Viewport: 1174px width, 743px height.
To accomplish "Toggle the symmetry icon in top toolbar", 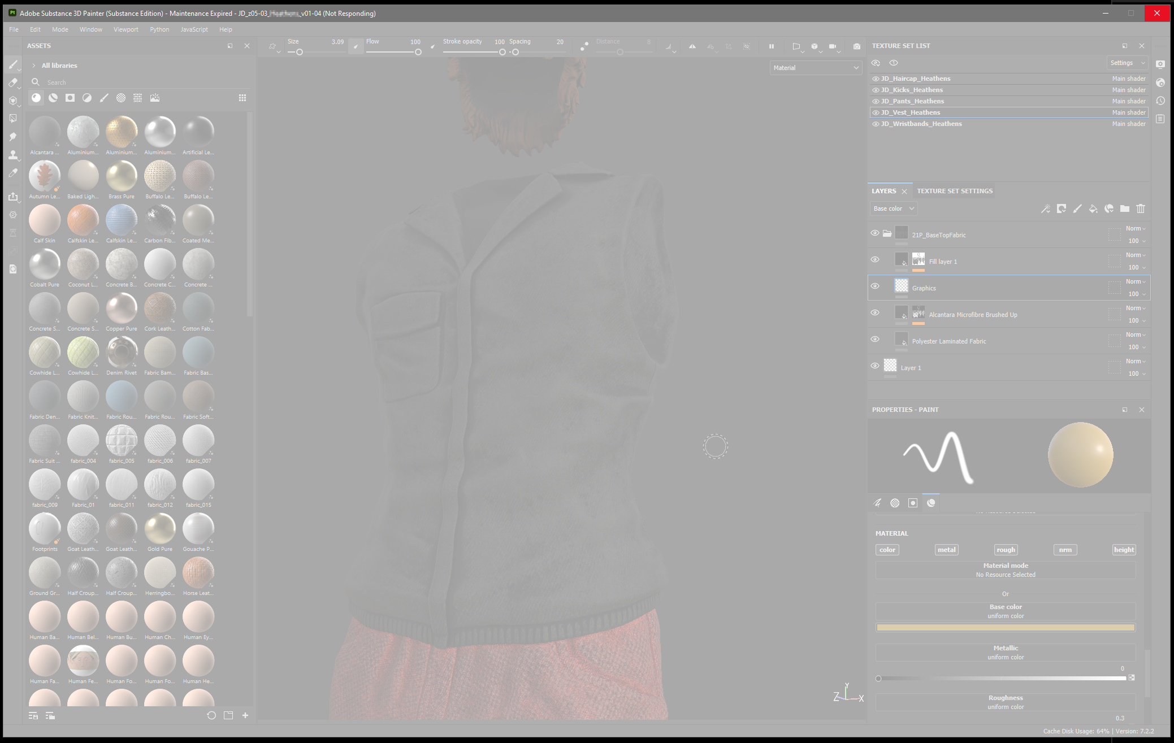I will point(692,46).
